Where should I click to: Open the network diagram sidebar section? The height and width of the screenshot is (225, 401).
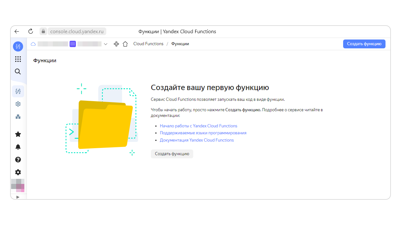(x=18, y=117)
